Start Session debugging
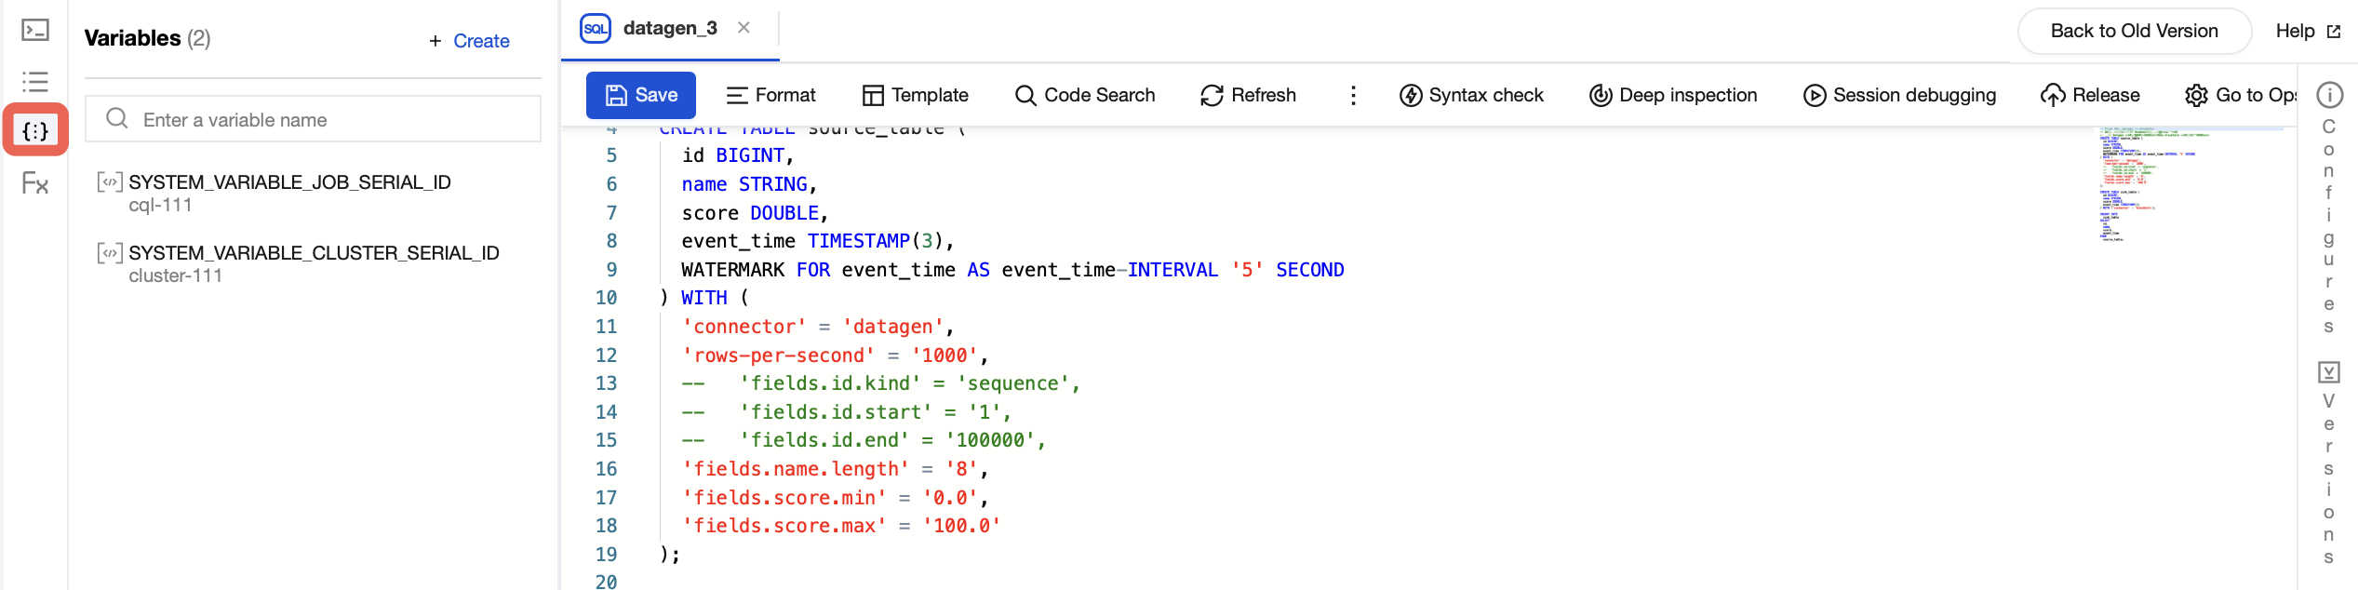Image resolution: width=2358 pixels, height=590 pixels. point(1899,95)
